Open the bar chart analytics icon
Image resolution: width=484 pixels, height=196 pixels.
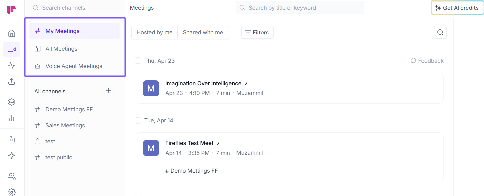click(x=12, y=118)
